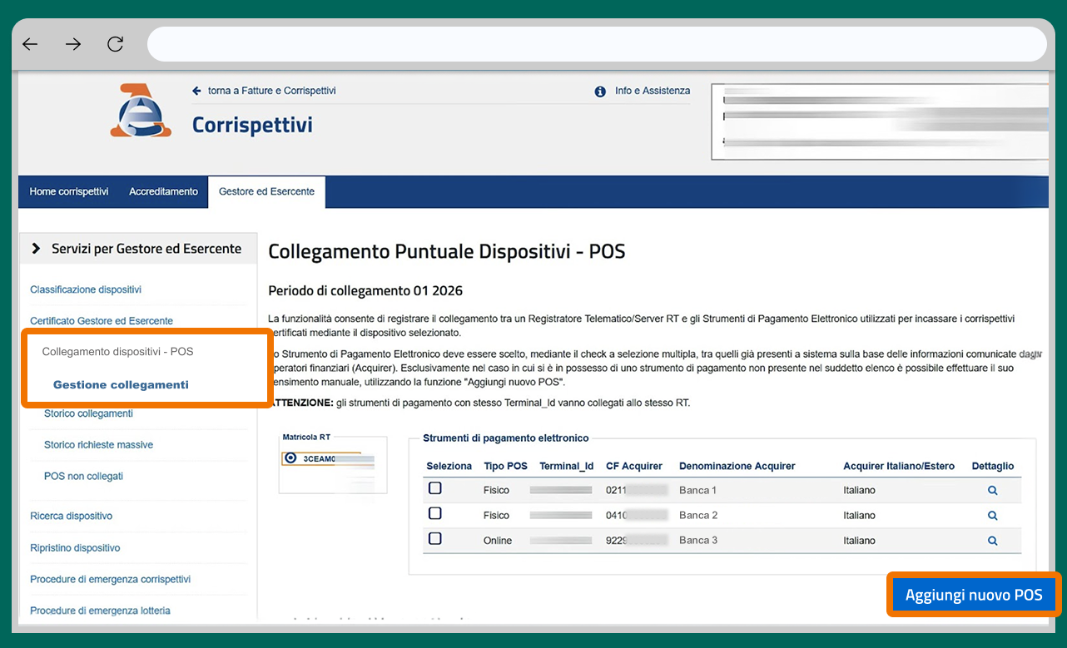The width and height of the screenshot is (1067, 648).
Task: Open detail magnifier for Banca 3
Action: [992, 541]
